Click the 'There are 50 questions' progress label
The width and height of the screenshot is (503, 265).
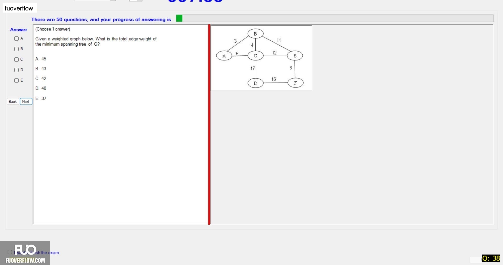point(101,19)
